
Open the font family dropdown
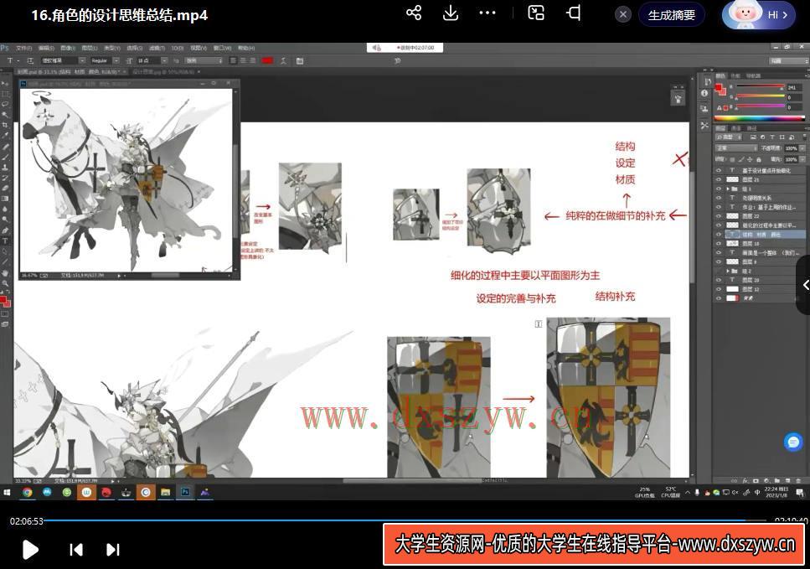click(x=83, y=60)
